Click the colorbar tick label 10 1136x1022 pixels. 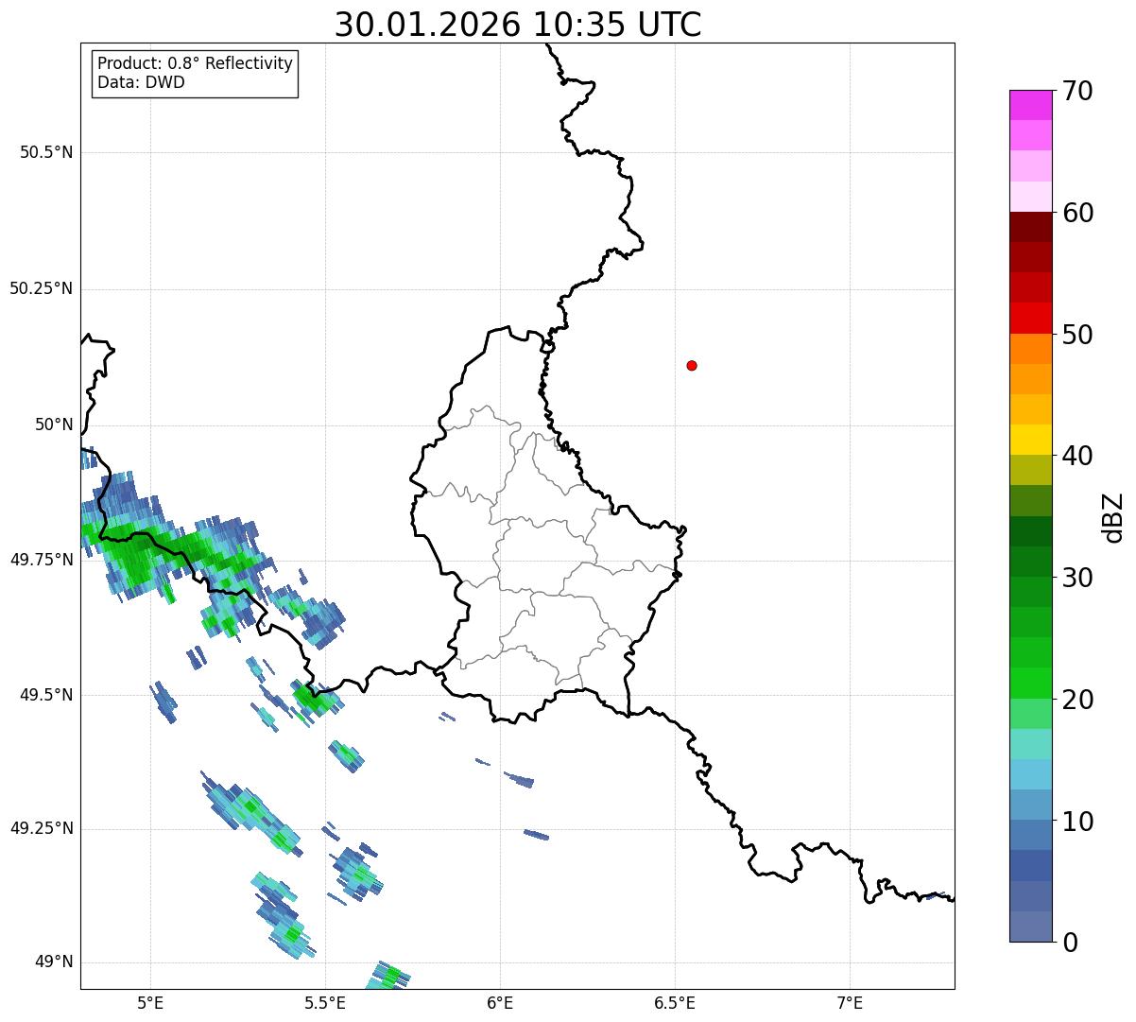point(1077,821)
